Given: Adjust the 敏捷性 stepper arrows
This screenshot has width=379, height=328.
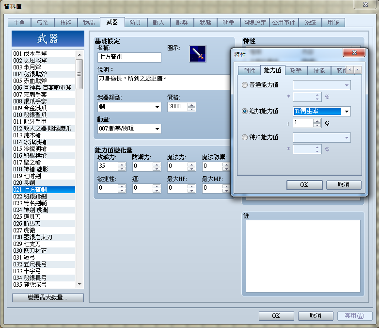Looking at the screenshot, I should coord(122,188).
